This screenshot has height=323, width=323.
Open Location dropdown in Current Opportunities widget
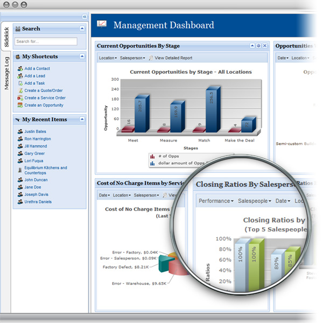click(x=108, y=58)
